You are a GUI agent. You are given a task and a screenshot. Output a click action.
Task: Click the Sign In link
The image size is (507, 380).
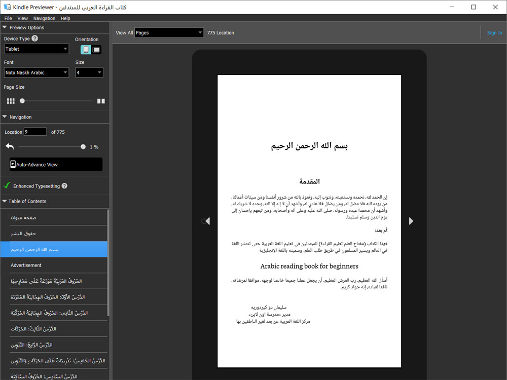[x=494, y=32]
